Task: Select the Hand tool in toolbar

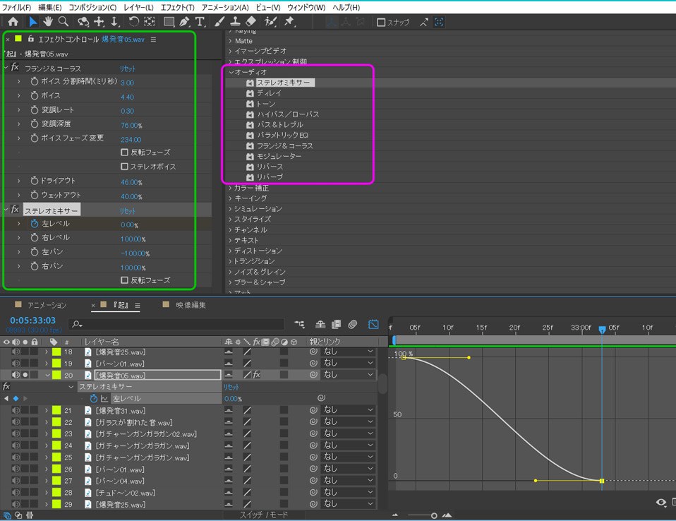Action: [x=48, y=22]
